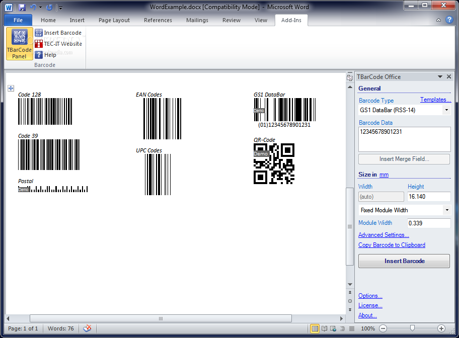Select the Add-Ins tab

point(291,20)
